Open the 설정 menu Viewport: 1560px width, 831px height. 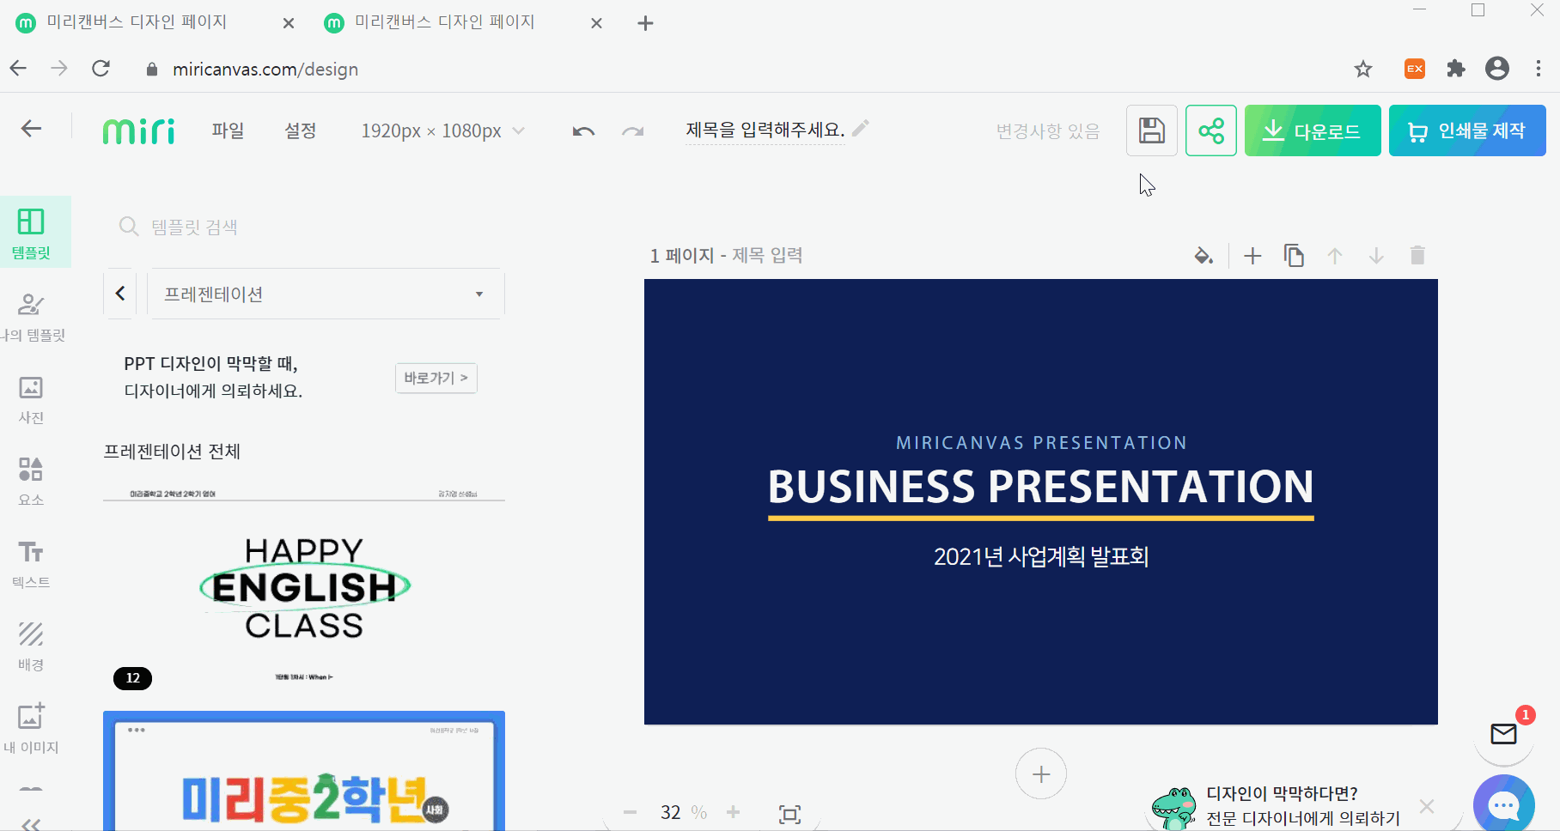[301, 130]
